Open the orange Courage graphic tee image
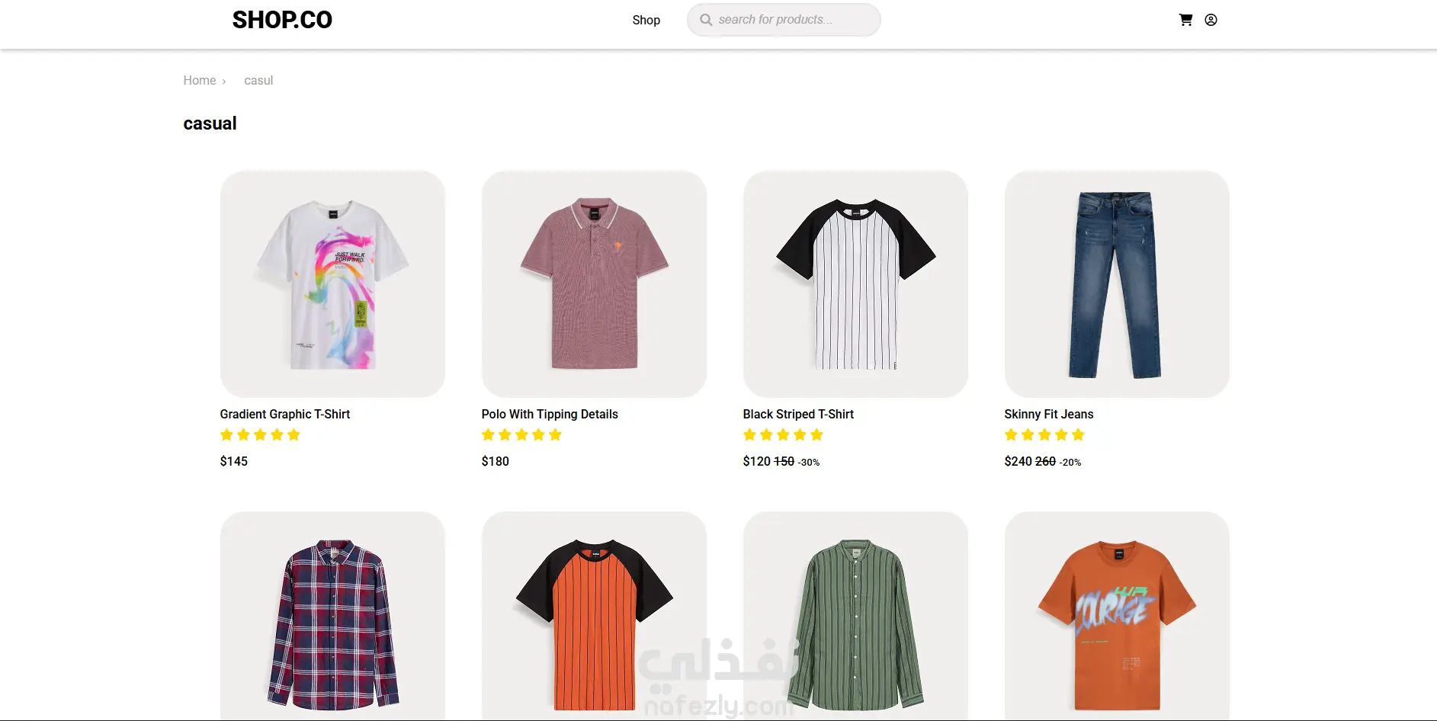 coord(1117,616)
